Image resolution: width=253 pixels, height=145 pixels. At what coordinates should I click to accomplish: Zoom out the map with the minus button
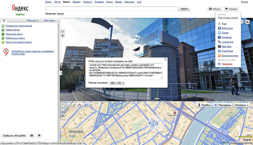(x=63, y=111)
